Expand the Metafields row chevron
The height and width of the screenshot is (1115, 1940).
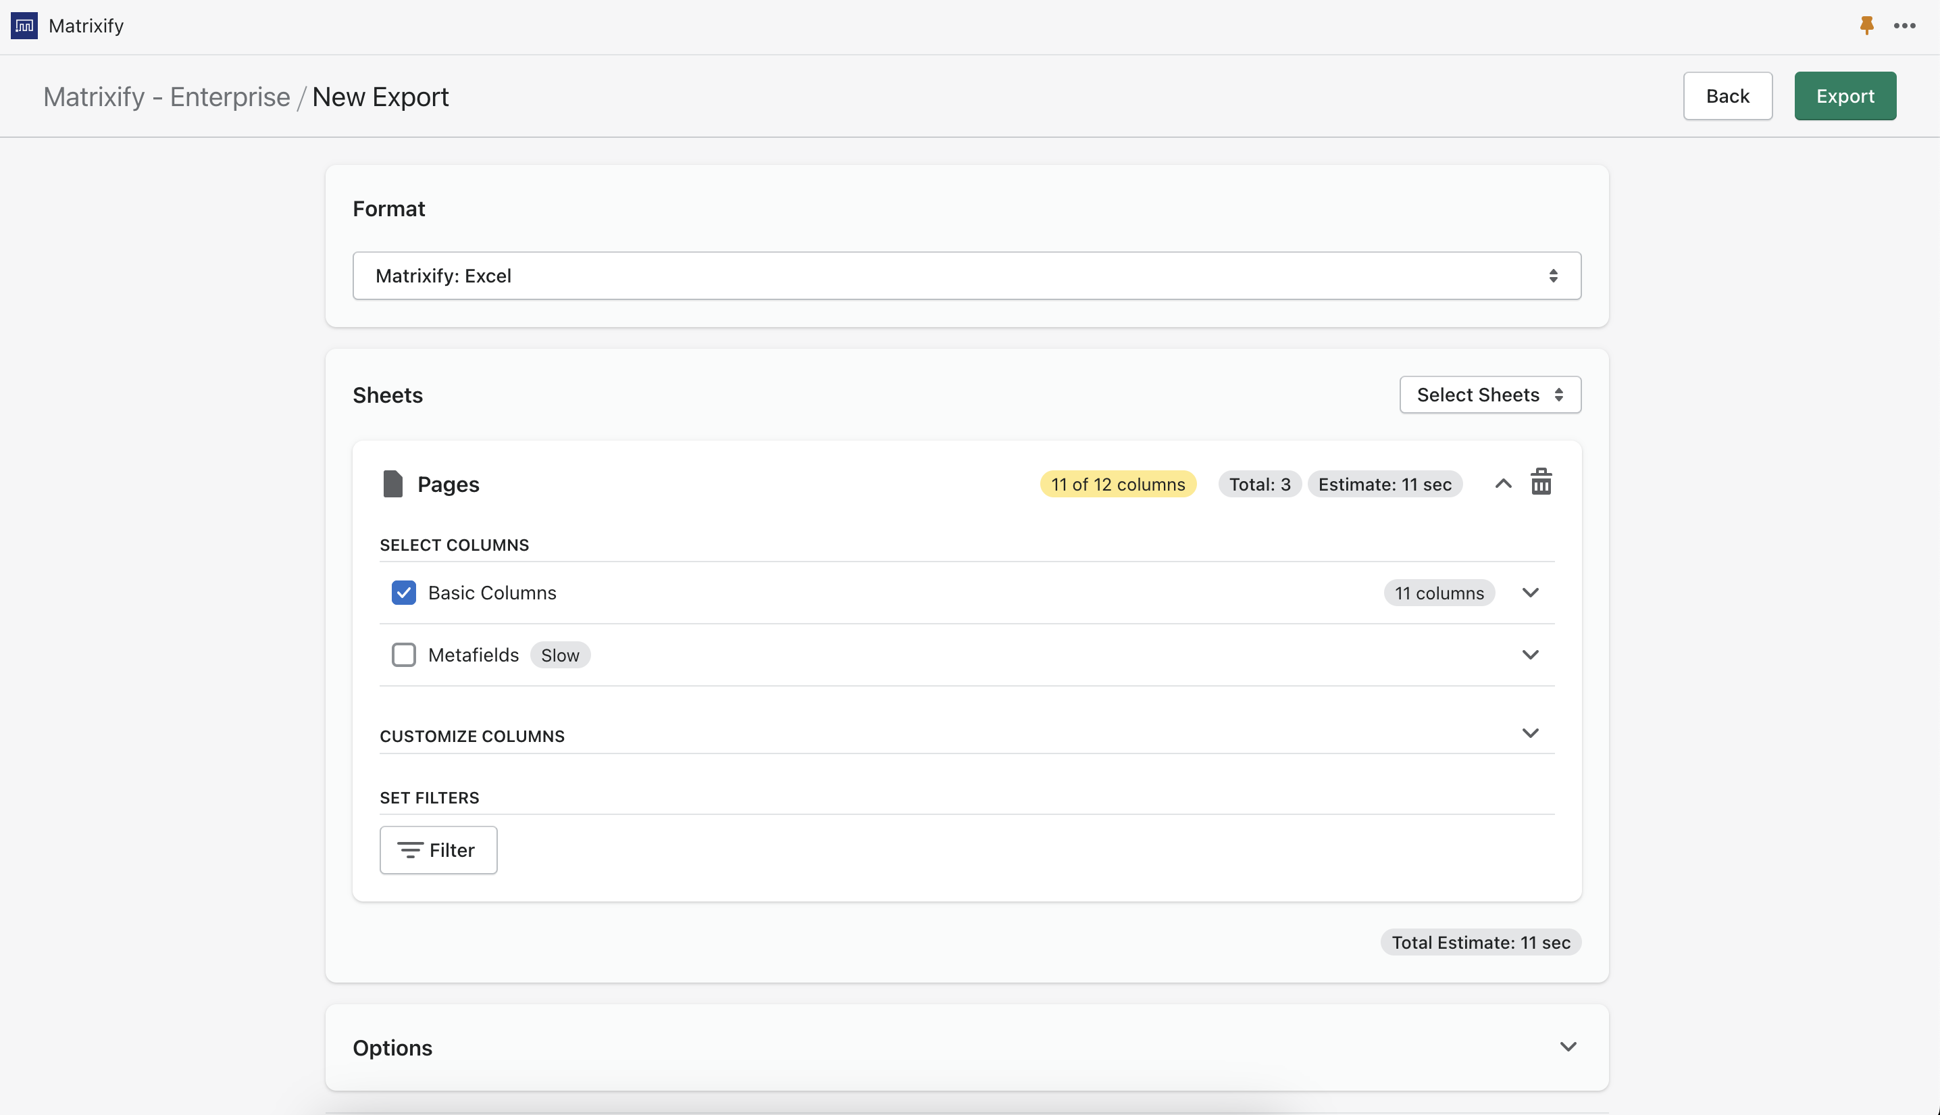(1530, 655)
